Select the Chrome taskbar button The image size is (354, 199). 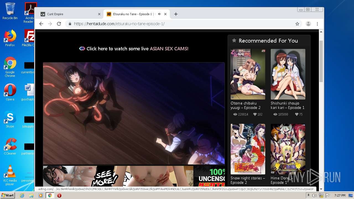(50, 195)
